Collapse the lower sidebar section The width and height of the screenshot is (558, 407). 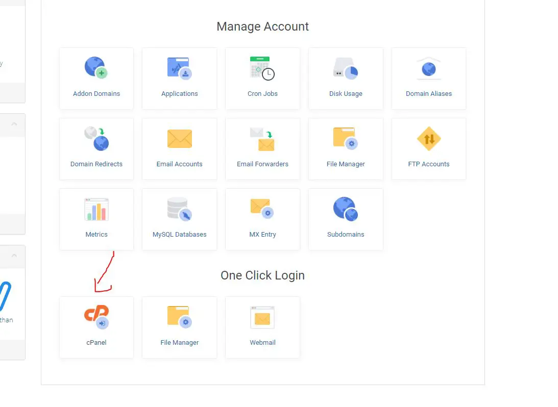tap(15, 255)
